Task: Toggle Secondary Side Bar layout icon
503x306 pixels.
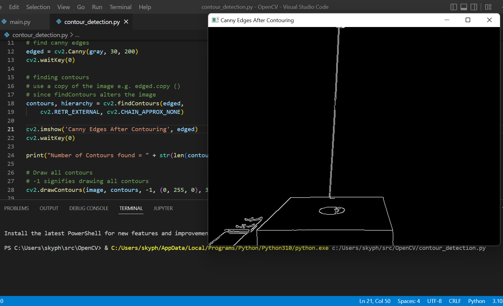Action: point(474,7)
